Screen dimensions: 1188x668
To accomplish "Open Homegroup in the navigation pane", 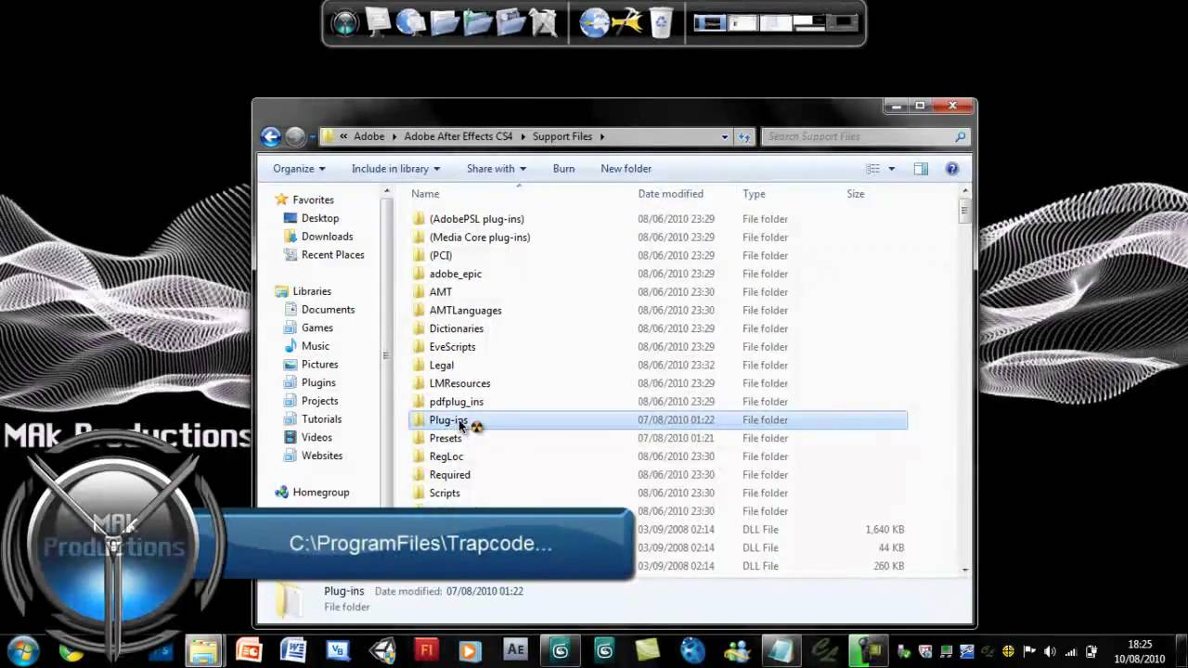I will point(321,493).
